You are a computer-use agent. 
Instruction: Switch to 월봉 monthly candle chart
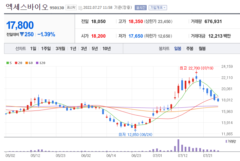click(x=202, y=48)
